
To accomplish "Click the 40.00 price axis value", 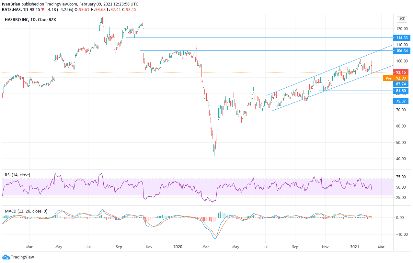I will (x=402, y=159).
